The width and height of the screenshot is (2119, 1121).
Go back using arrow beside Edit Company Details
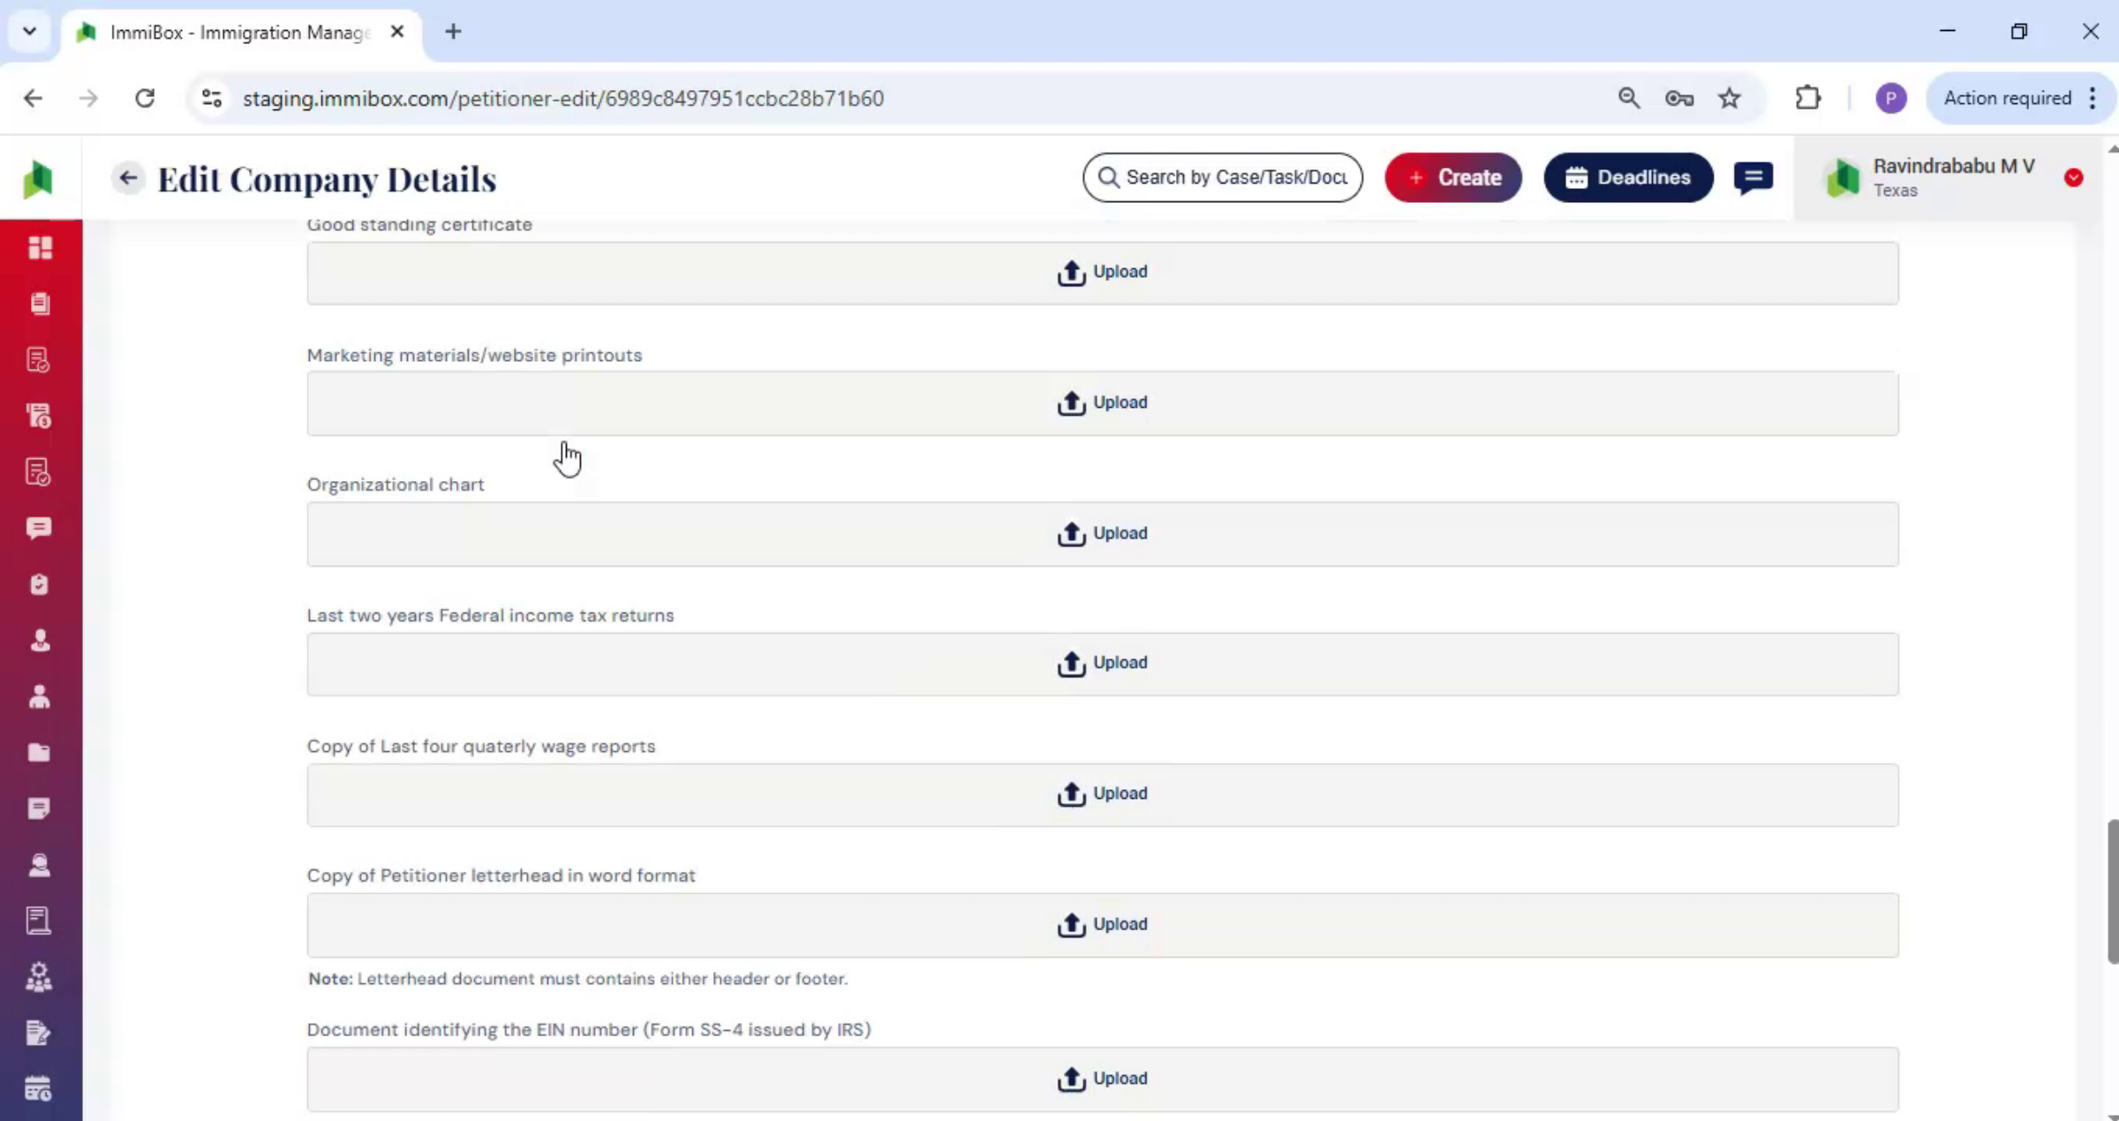(128, 178)
